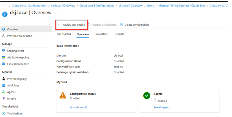Click the Audit logs icon

click(x=4, y=85)
